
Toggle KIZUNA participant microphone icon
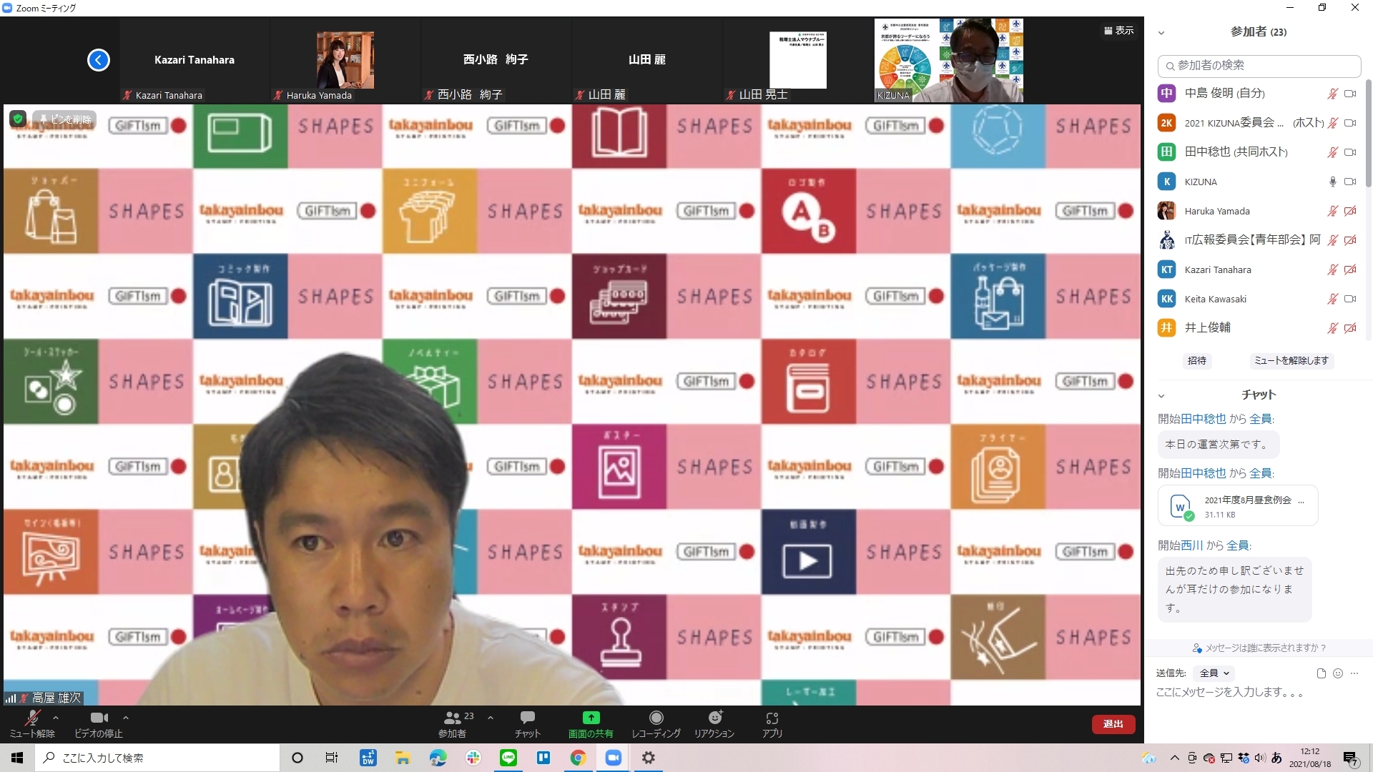click(1333, 182)
